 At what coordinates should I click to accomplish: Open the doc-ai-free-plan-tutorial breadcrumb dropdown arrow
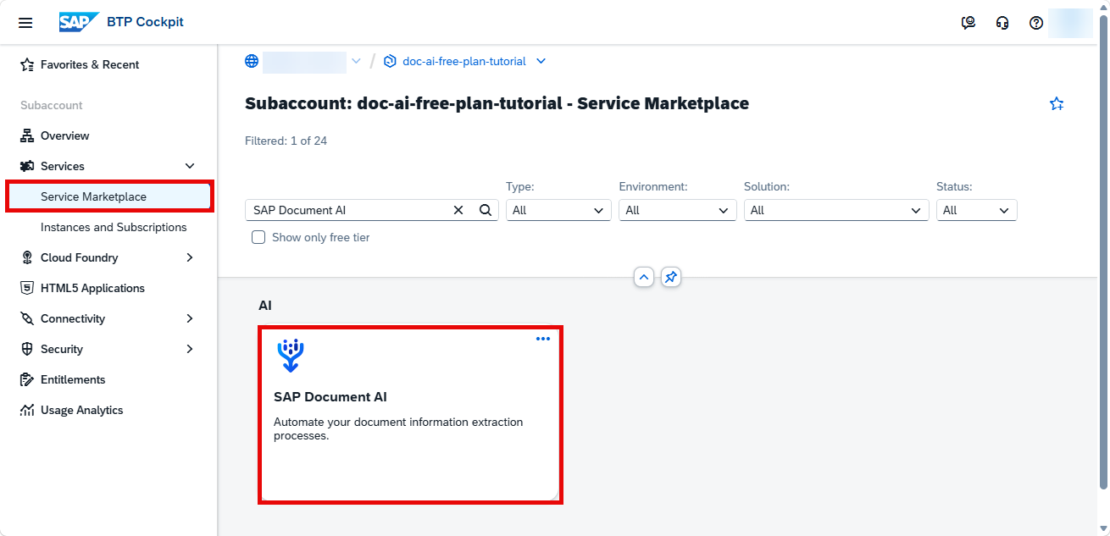(541, 61)
